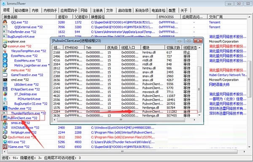
Task: Select thread 2168 with 终止 status
Action: [x=124, y=52]
